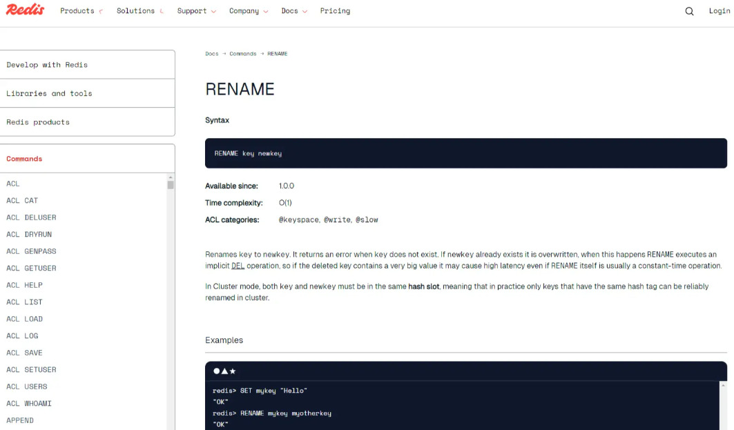Open ACL USERS command
The height and width of the screenshot is (430, 734).
(27, 387)
